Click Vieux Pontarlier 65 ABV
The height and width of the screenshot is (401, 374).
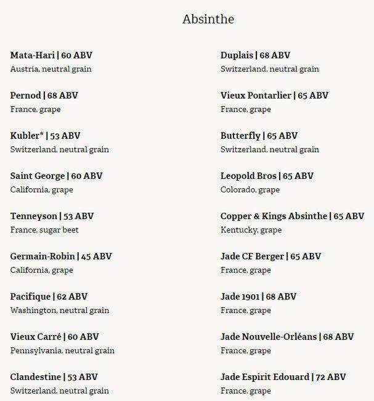click(274, 96)
